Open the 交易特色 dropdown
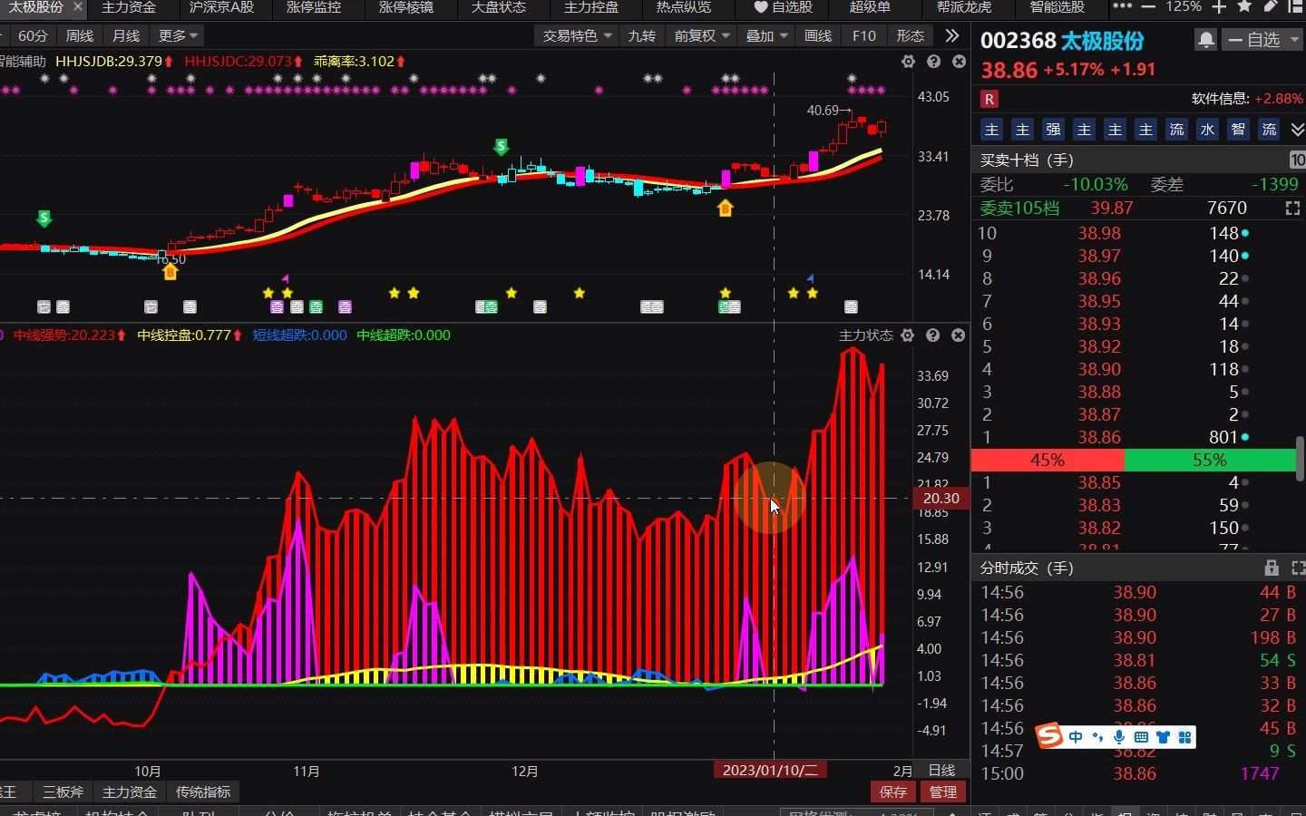The image size is (1306, 816). click(577, 36)
